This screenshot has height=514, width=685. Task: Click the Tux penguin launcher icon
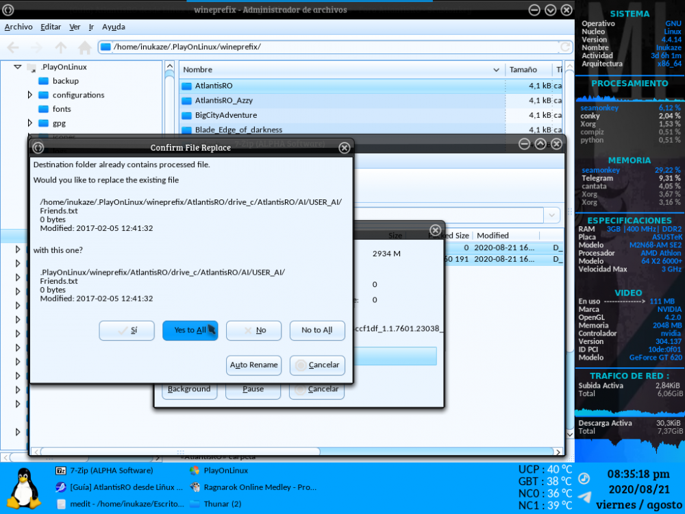coord(25,488)
